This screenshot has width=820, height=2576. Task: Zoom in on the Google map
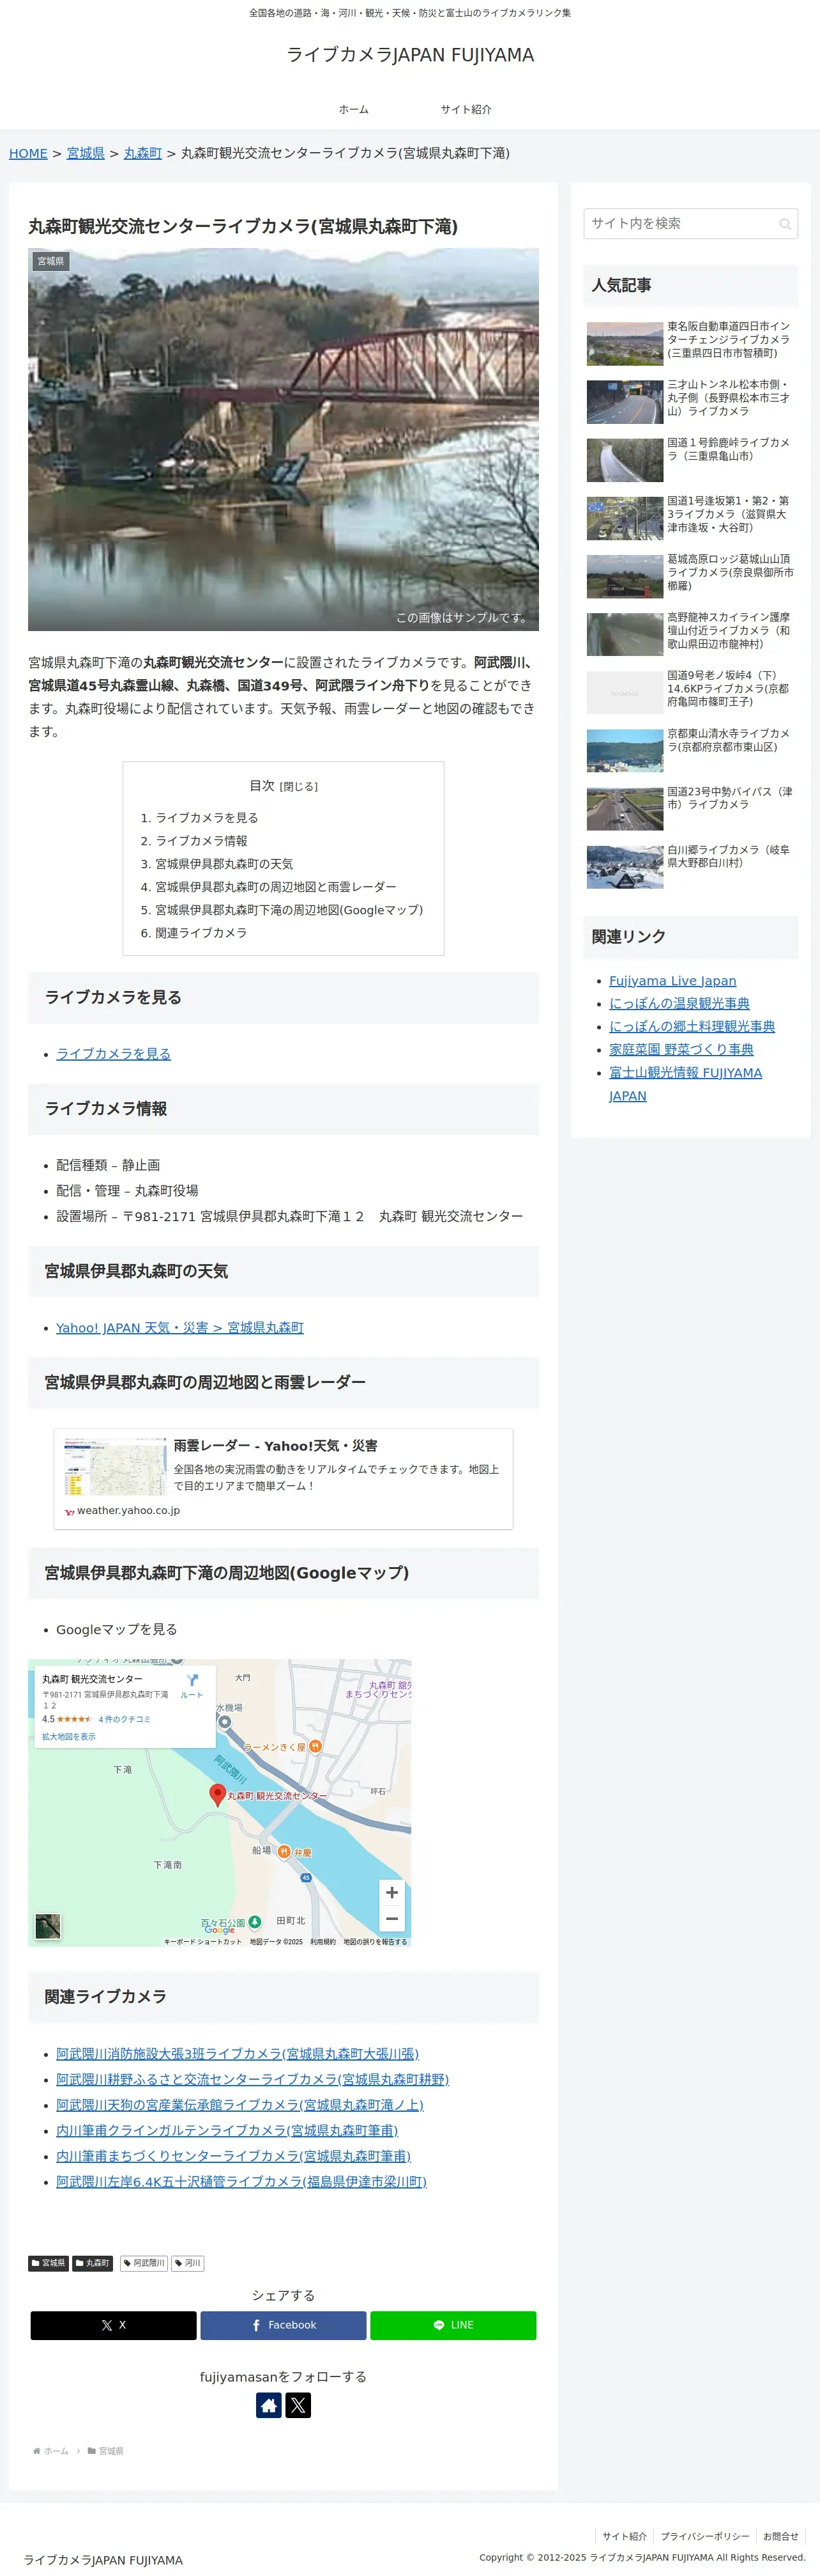pyautogui.click(x=391, y=1892)
